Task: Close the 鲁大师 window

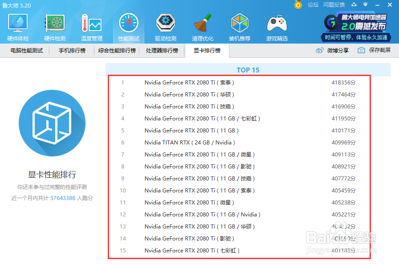Action: click(x=390, y=4)
